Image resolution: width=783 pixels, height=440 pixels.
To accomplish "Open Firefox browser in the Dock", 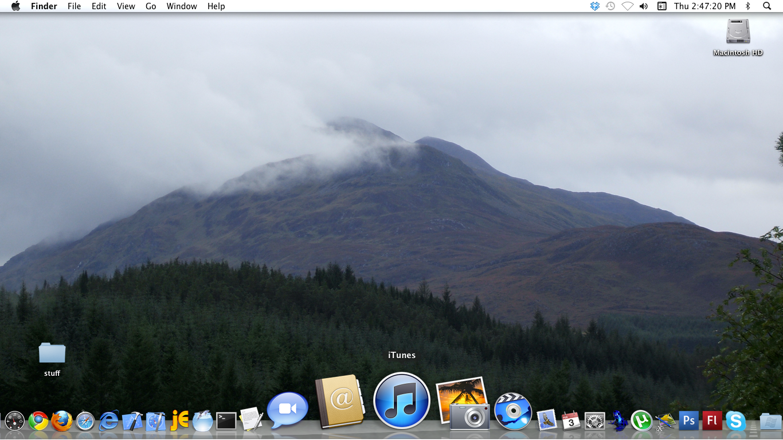I will [x=62, y=421].
